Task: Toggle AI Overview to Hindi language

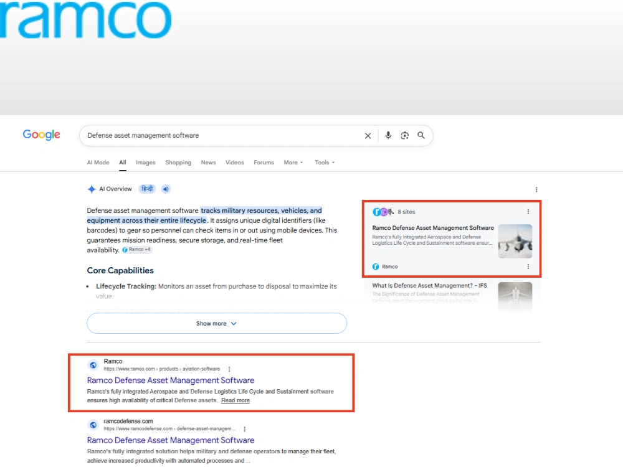Action: (147, 189)
